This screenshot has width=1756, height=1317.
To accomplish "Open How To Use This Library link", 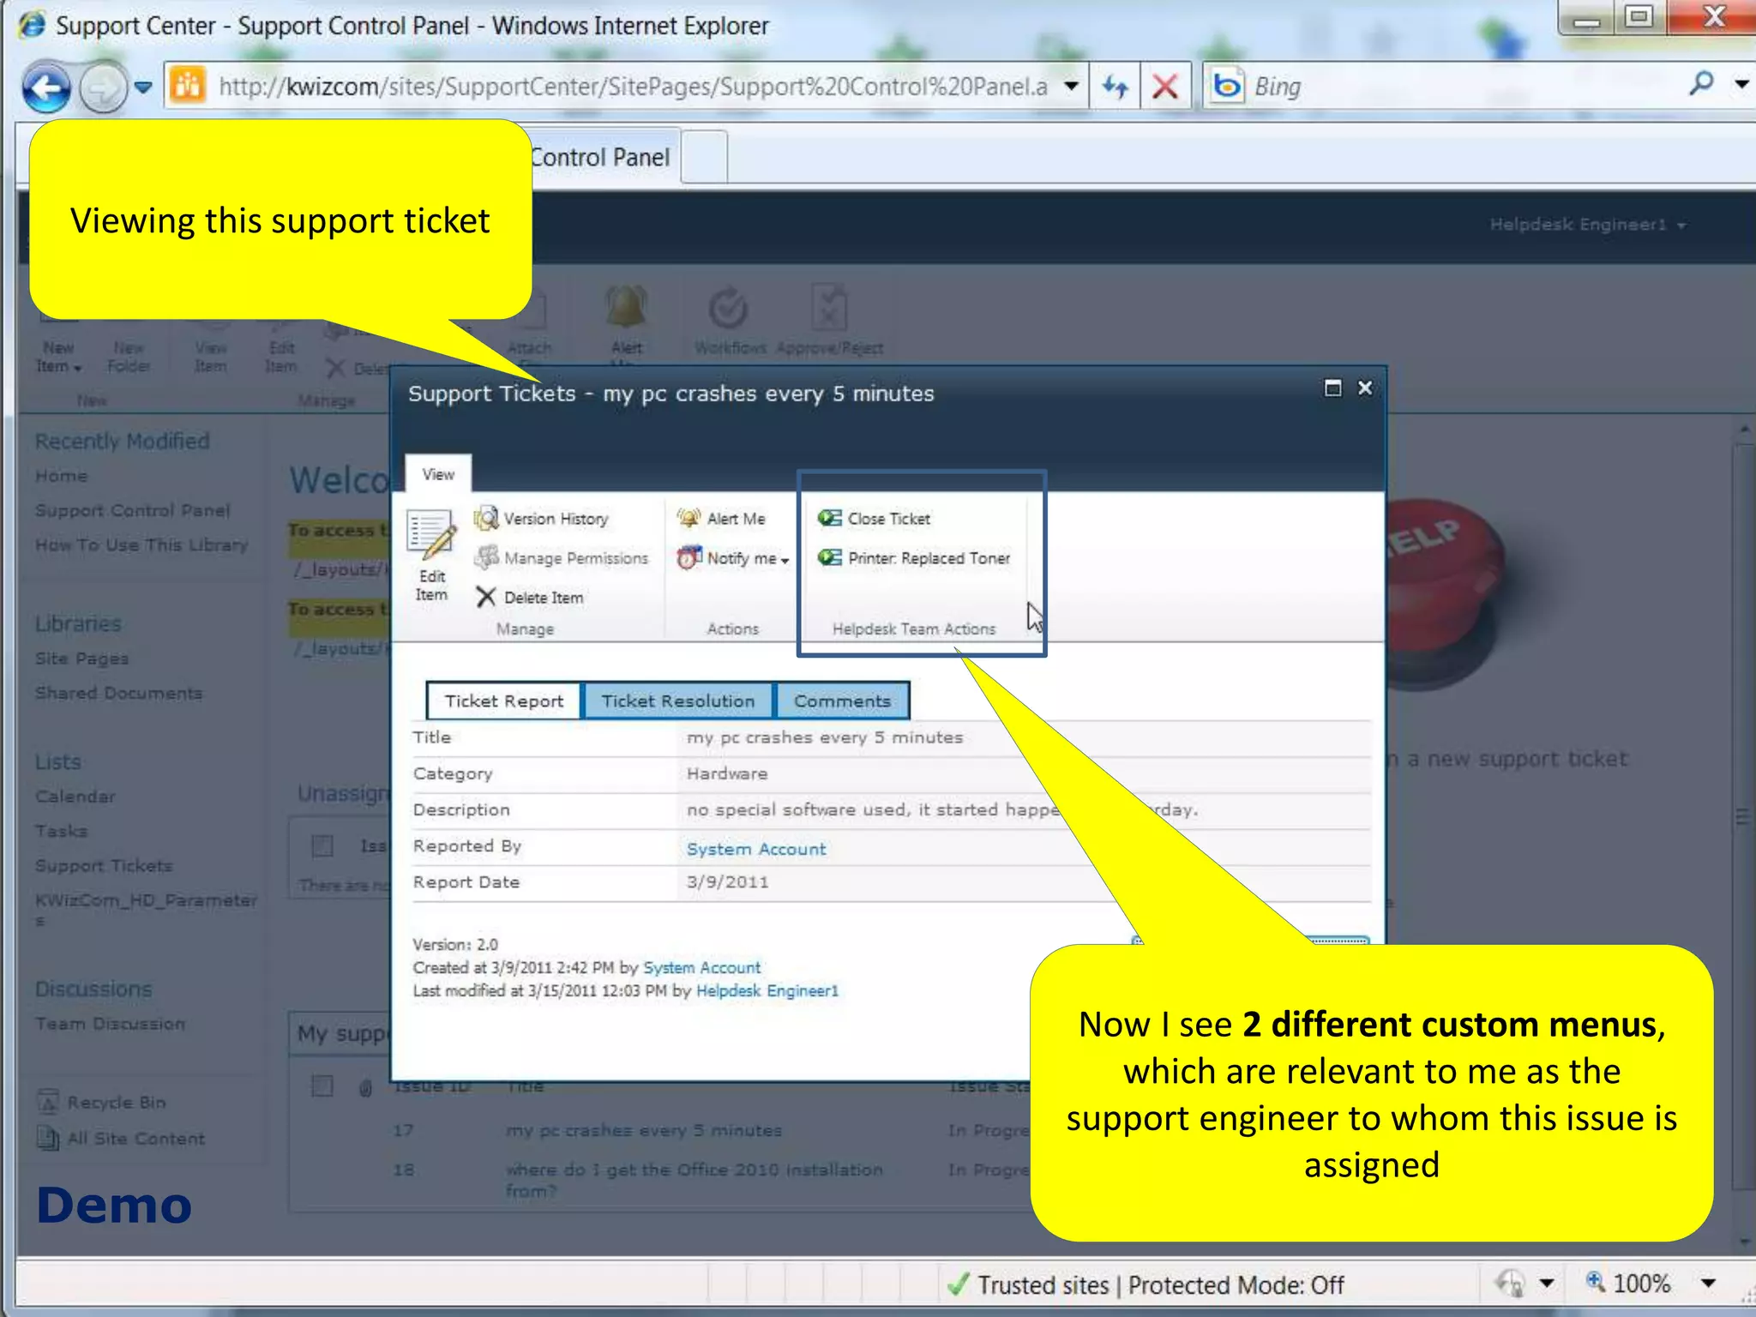I will pyautogui.click(x=141, y=544).
